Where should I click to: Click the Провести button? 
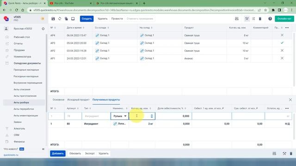117,18
